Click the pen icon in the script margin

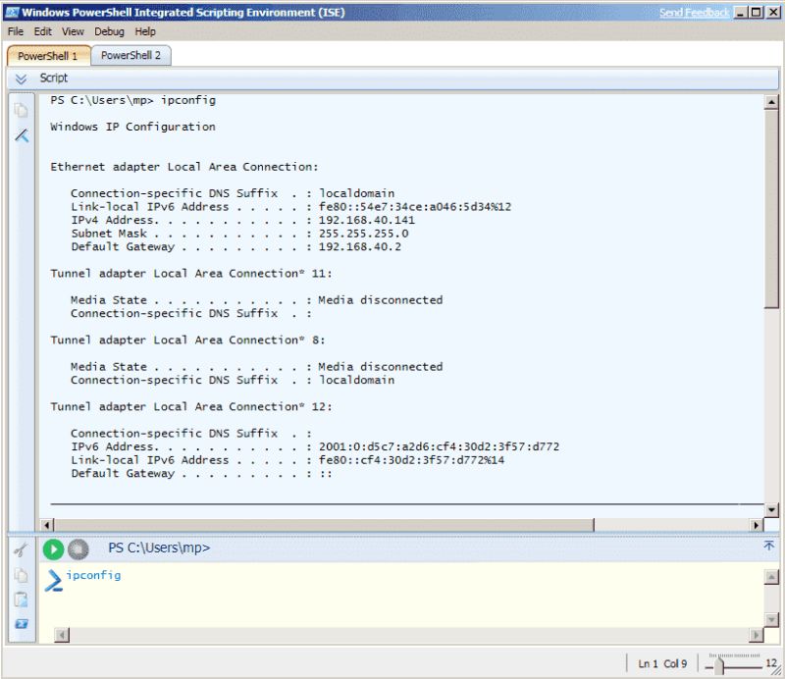coord(22,135)
